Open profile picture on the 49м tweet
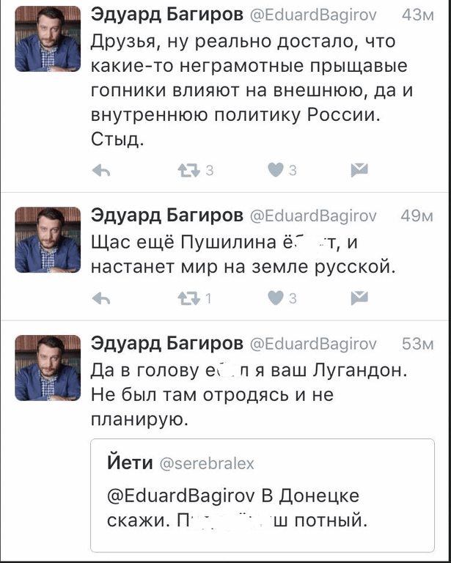This screenshot has height=563, width=451. click(x=48, y=240)
